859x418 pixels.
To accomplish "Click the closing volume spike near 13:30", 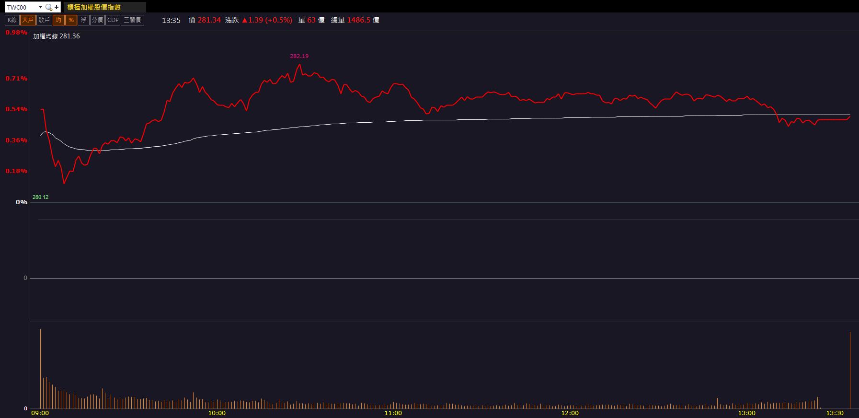I will click(x=850, y=370).
